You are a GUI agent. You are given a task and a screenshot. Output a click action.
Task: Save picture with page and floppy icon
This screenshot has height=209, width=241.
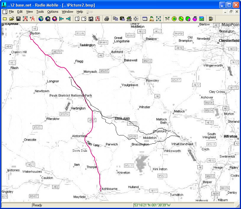click(91, 19)
